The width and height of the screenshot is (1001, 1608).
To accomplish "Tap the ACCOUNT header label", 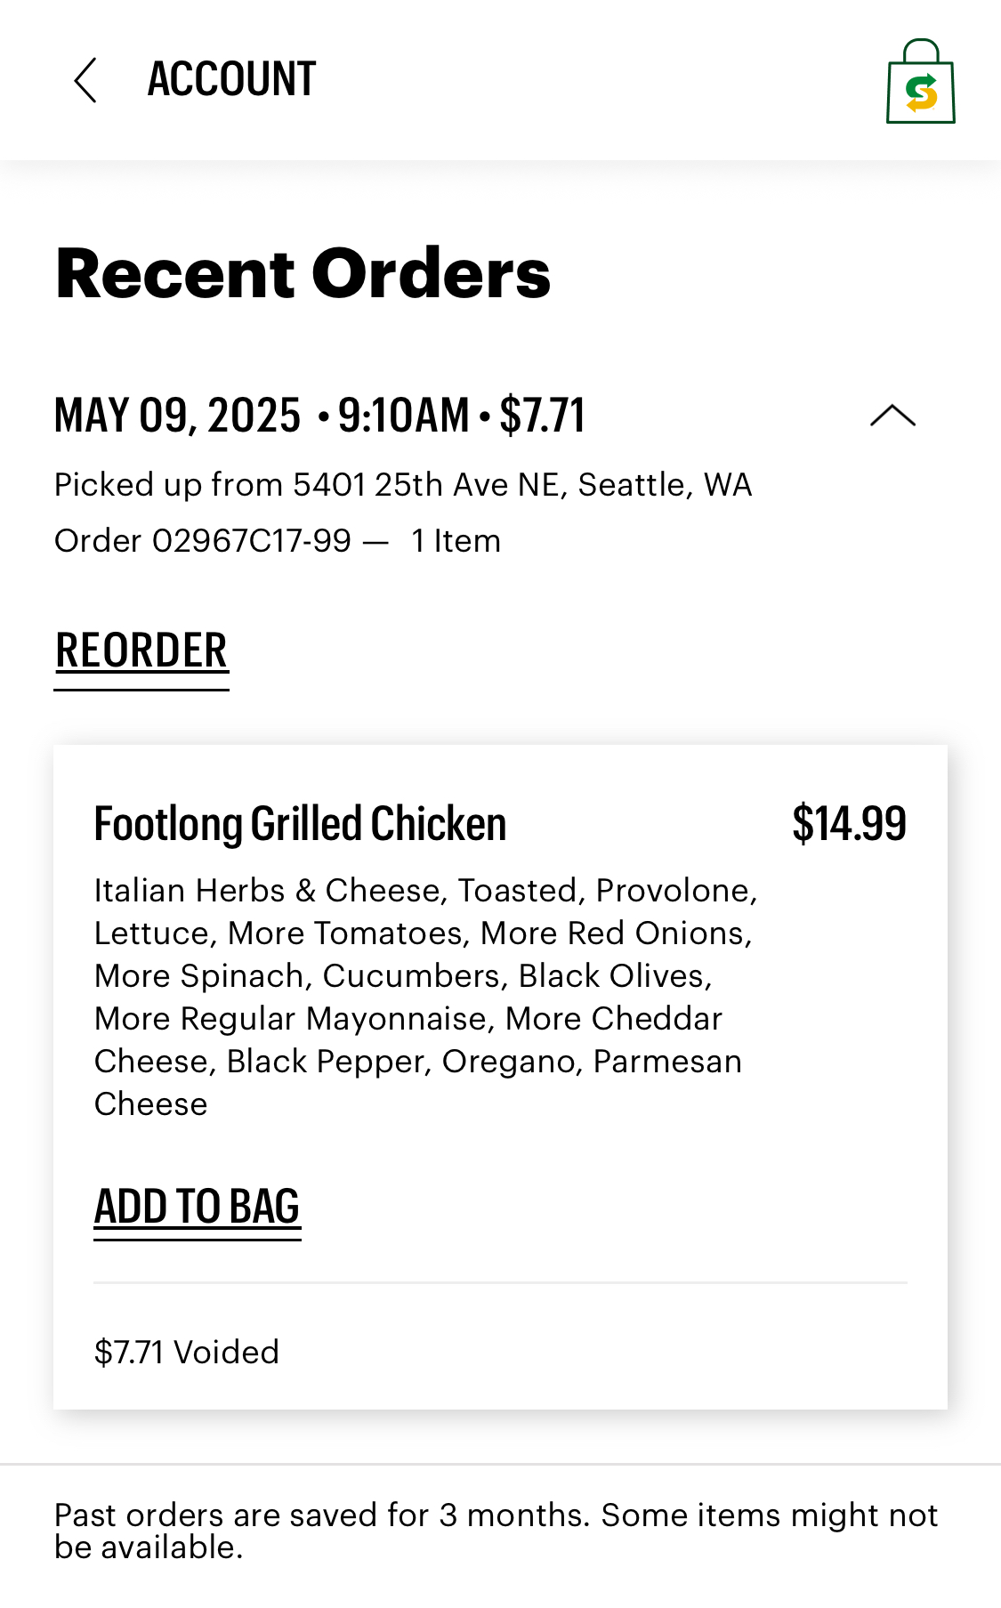I will click(231, 79).
